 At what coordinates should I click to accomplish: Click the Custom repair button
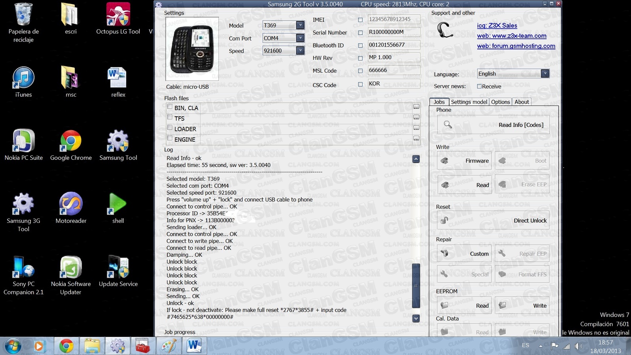click(465, 254)
